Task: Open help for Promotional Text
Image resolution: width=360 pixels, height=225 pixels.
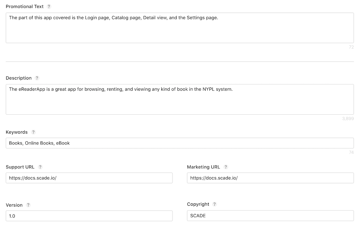Action: click(x=49, y=7)
